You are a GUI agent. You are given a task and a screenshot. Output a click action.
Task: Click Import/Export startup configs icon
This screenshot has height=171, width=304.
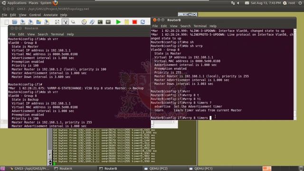click(92, 22)
